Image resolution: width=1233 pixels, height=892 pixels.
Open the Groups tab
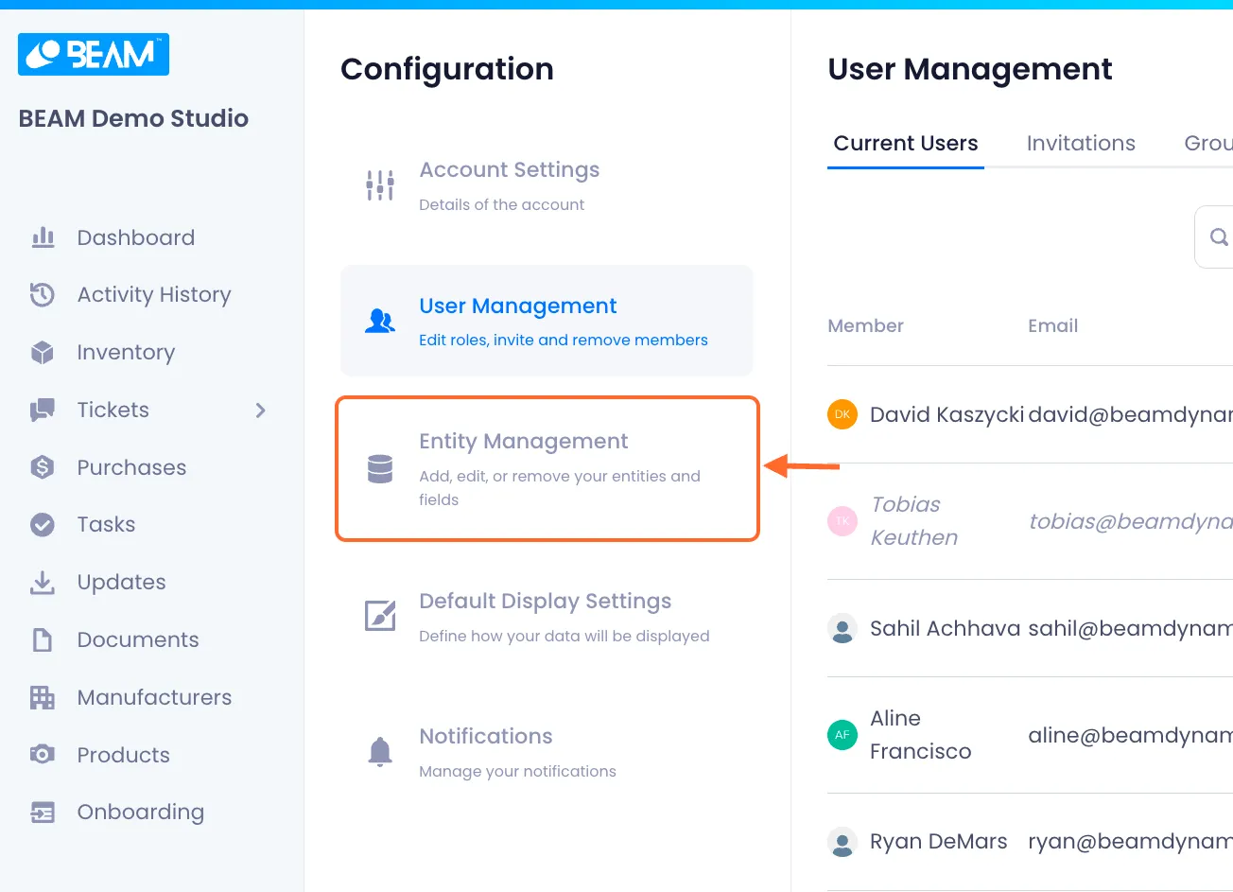point(1208,144)
